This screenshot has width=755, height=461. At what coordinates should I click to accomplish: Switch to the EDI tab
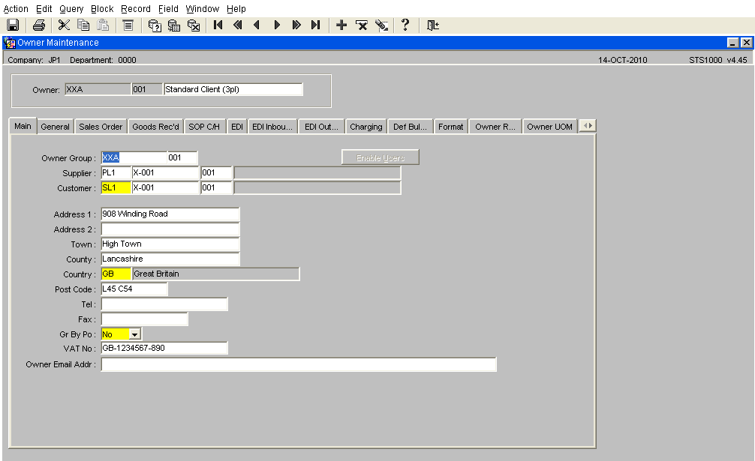pos(237,127)
